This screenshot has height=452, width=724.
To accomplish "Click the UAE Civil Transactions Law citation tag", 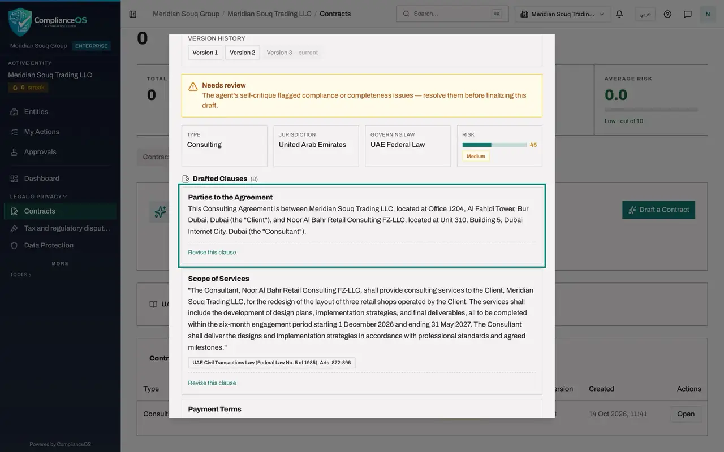I will point(271,363).
